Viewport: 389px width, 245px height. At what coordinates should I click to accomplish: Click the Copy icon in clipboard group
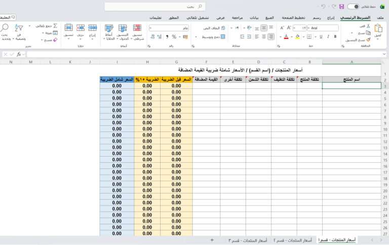pos(368,33)
